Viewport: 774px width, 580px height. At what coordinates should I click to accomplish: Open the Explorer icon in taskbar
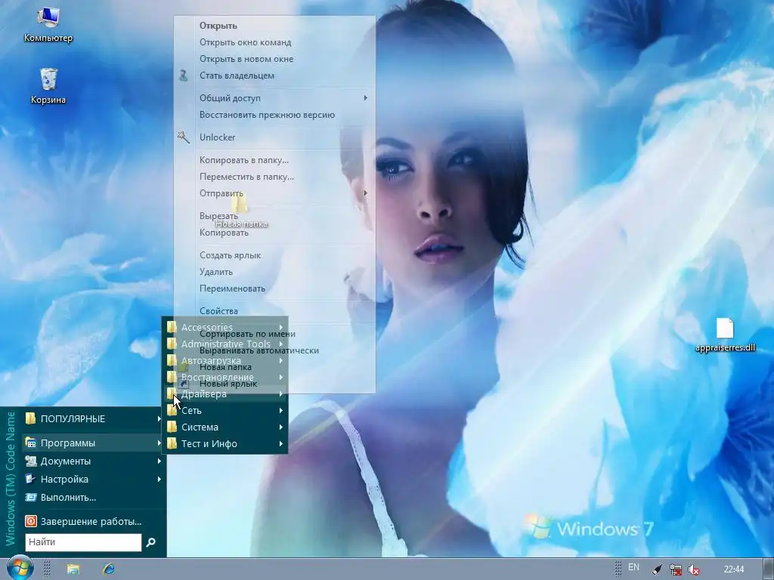pyautogui.click(x=73, y=569)
